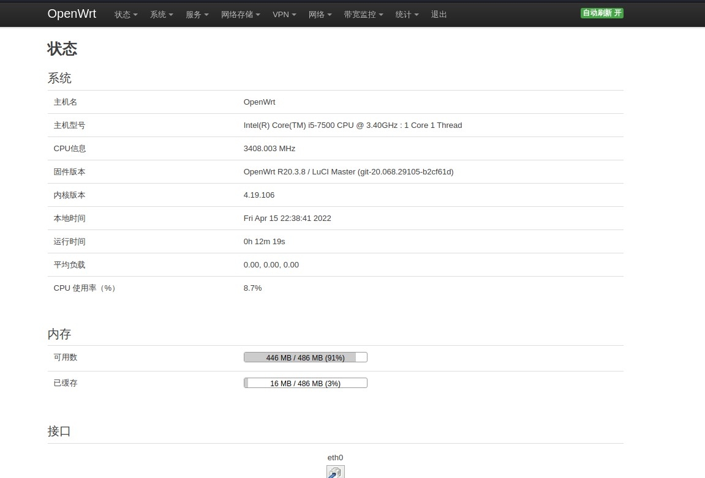
Task: Click the kernel version 4.19.106 value
Action: pos(258,195)
